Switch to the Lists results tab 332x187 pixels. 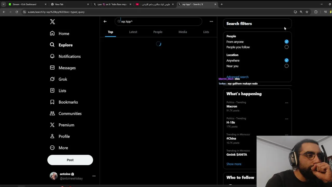point(206,32)
